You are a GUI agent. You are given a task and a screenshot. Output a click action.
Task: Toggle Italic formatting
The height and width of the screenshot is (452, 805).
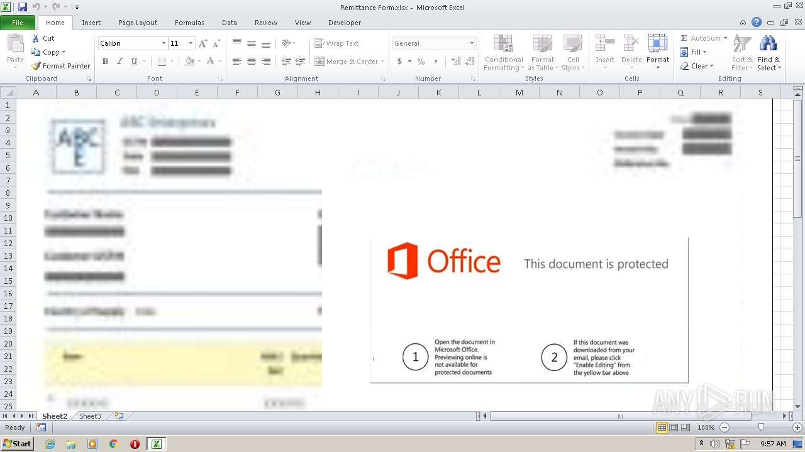119,62
